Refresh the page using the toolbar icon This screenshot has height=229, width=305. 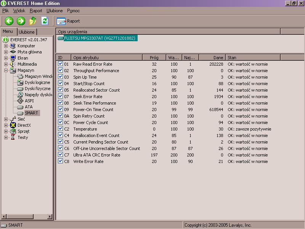click(x=45, y=21)
